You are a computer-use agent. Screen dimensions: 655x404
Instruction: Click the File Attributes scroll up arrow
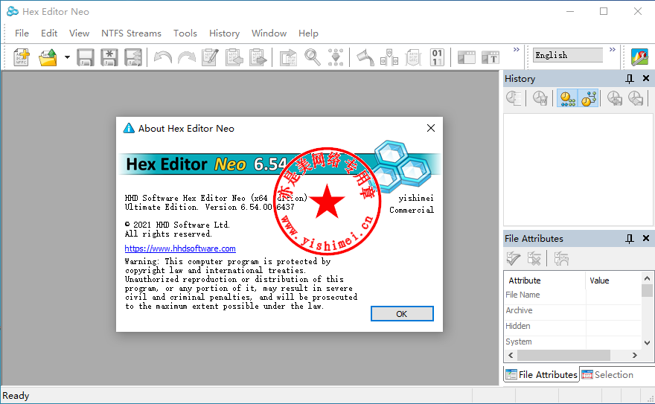[647, 278]
